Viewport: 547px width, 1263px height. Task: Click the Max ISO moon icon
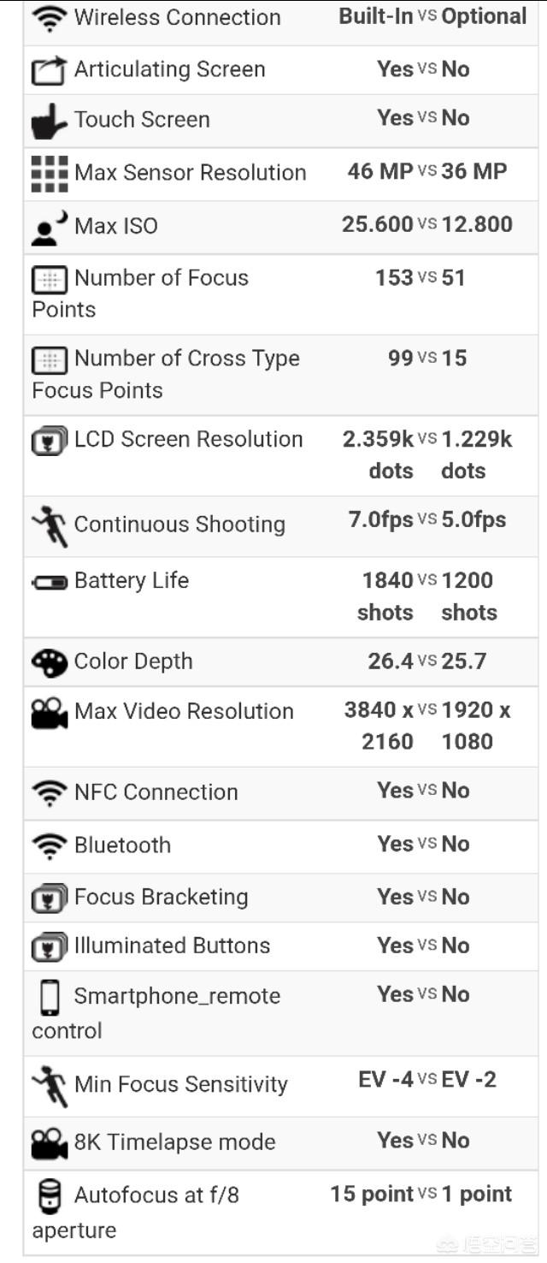[x=50, y=228]
